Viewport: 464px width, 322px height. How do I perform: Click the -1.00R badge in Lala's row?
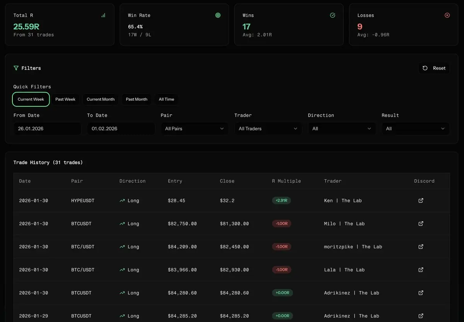click(x=281, y=270)
